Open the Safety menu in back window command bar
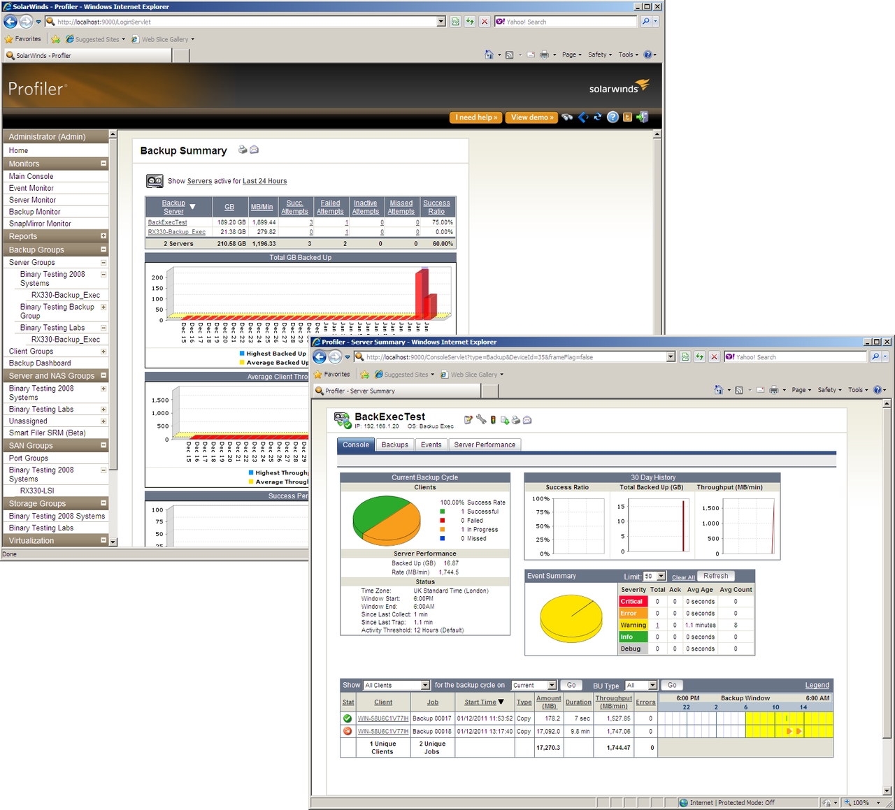The image size is (895, 810). pos(600,55)
